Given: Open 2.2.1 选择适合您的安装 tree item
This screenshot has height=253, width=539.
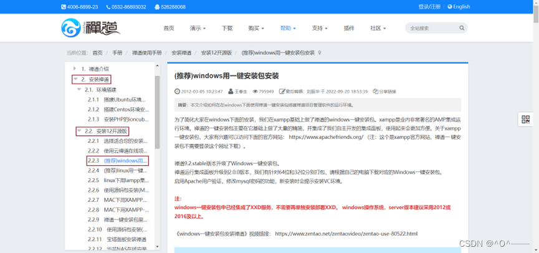Looking at the screenshot, I should (x=118, y=141).
